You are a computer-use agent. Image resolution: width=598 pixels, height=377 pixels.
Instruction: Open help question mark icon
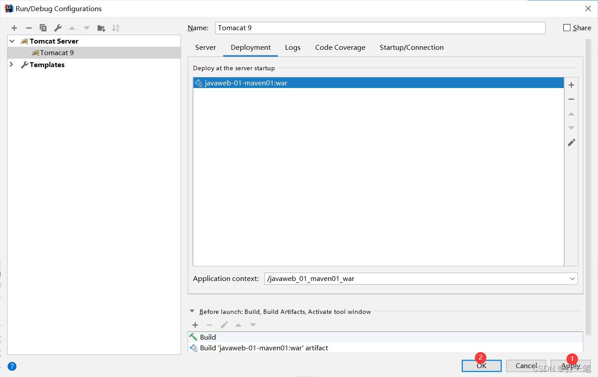(x=12, y=366)
